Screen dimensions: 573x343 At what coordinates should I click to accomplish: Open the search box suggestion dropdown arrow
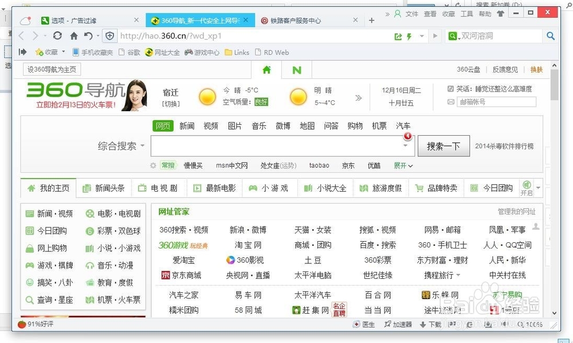coord(405,146)
